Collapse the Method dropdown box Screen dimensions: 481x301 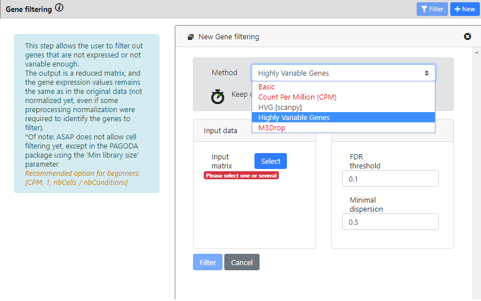pos(343,73)
